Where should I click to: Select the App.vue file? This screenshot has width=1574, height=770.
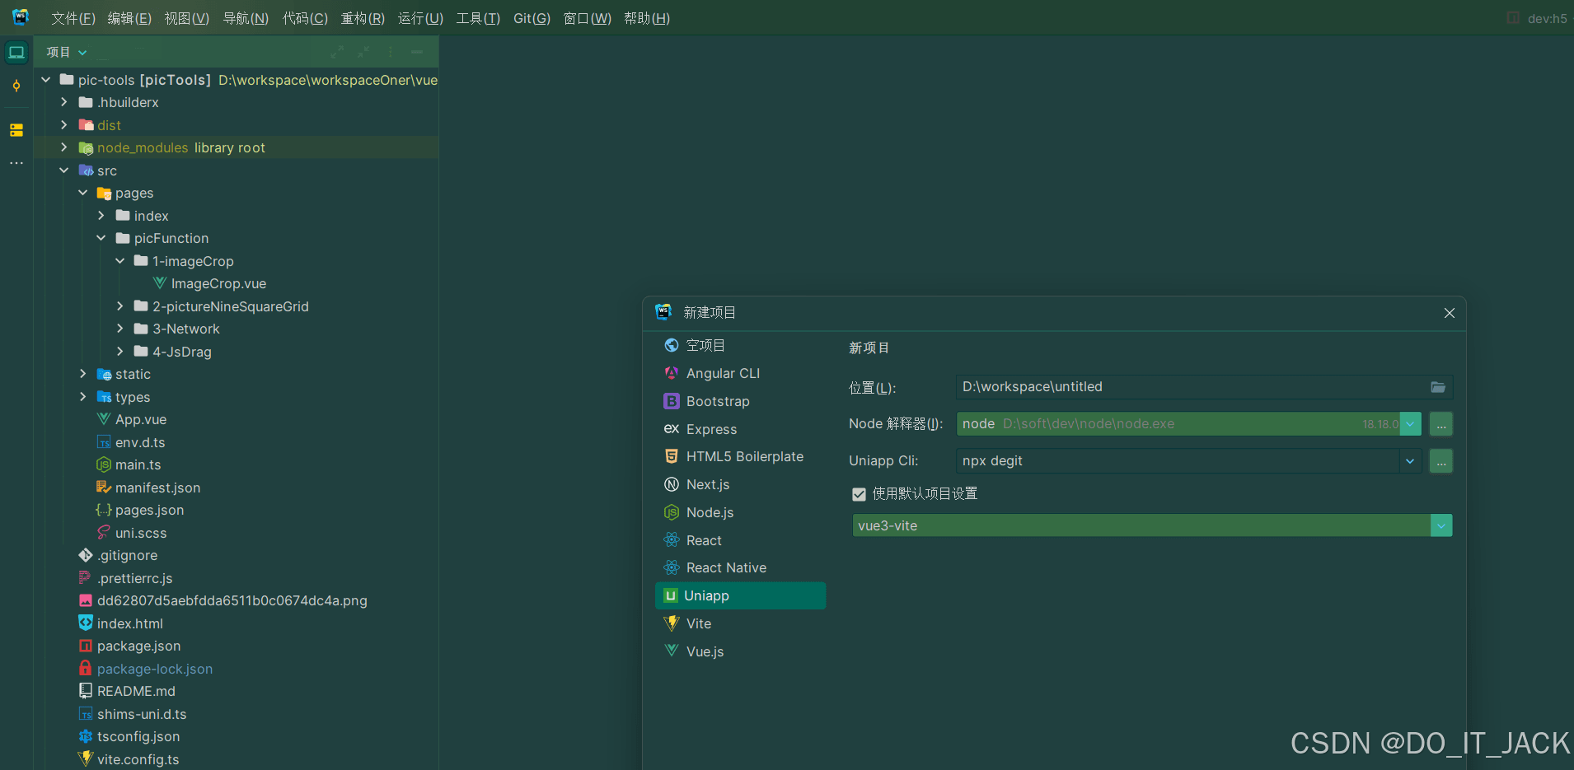click(x=141, y=419)
